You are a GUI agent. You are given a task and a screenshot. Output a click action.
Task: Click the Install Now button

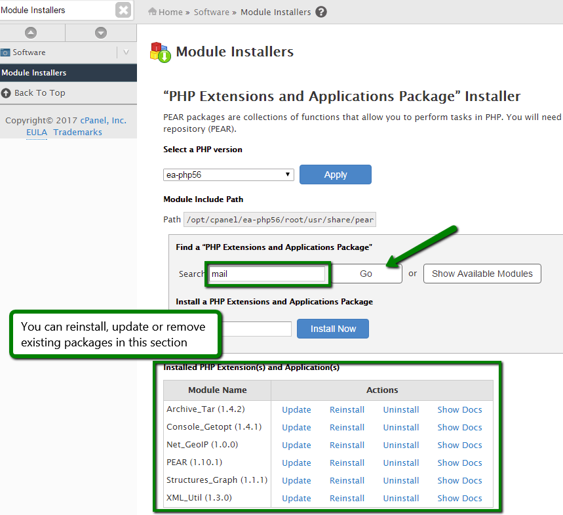pyautogui.click(x=333, y=329)
